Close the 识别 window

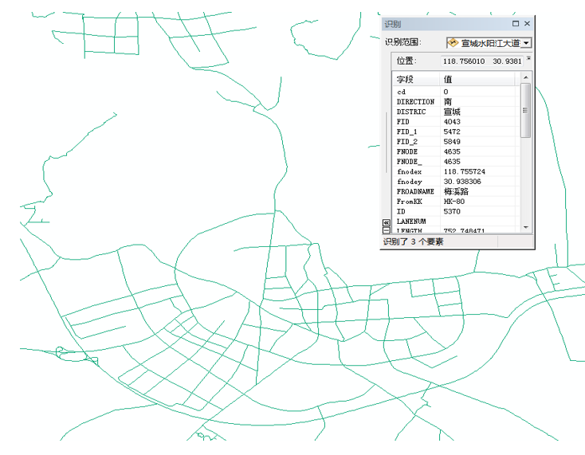point(527,23)
